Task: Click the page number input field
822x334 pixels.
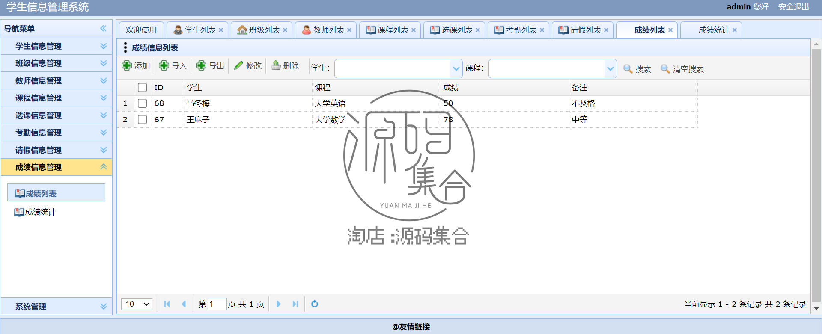Action: (x=217, y=304)
